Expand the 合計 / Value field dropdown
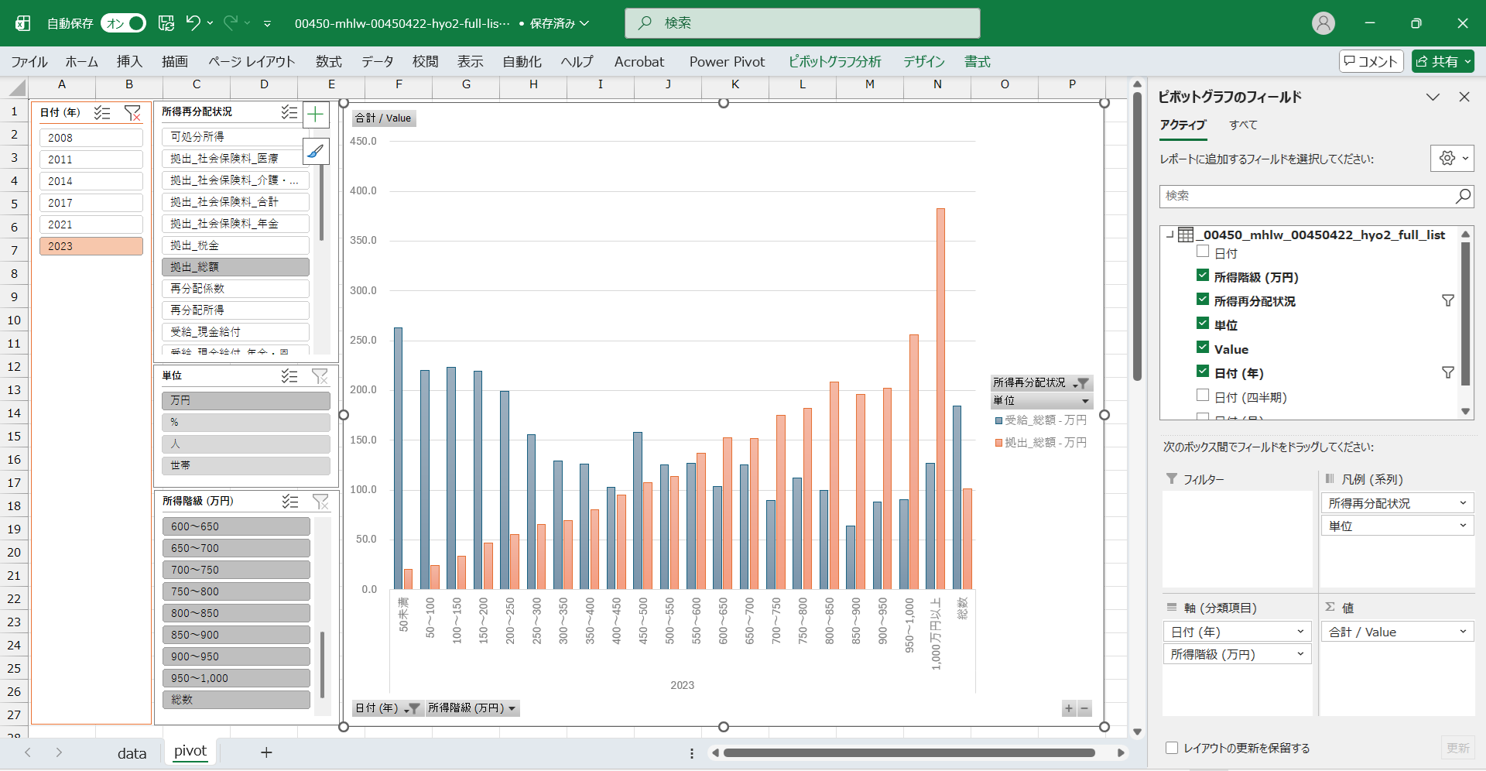Viewport: 1486px width, 771px height. 1462,632
